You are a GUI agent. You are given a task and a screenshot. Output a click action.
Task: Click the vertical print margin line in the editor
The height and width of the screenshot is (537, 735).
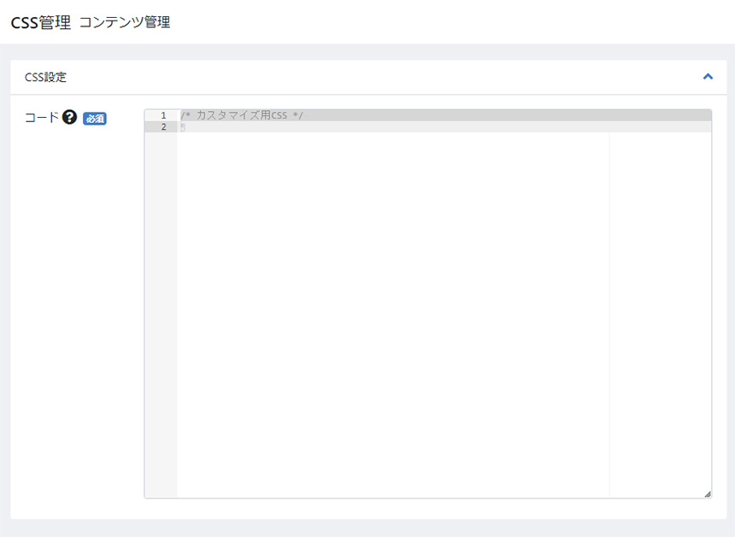click(x=609, y=307)
